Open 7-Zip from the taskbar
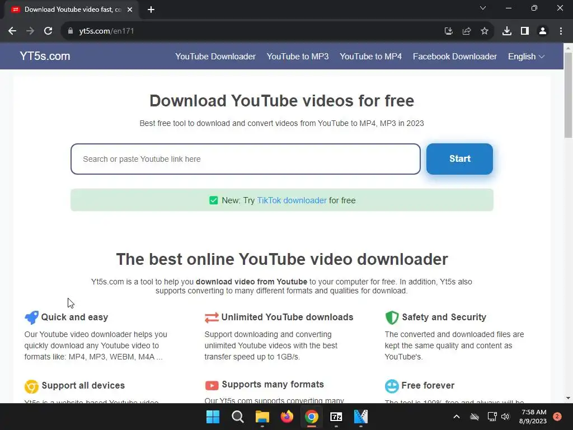The width and height of the screenshot is (573, 430). coord(336,417)
